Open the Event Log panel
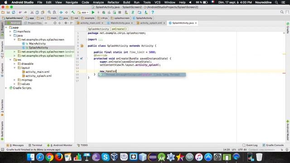This screenshot has height=163, width=290. point(250,145)
